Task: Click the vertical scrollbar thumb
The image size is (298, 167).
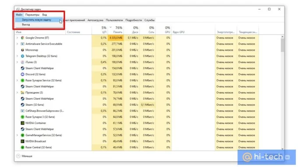Action: pyautogui.click(x=282, y=45)
